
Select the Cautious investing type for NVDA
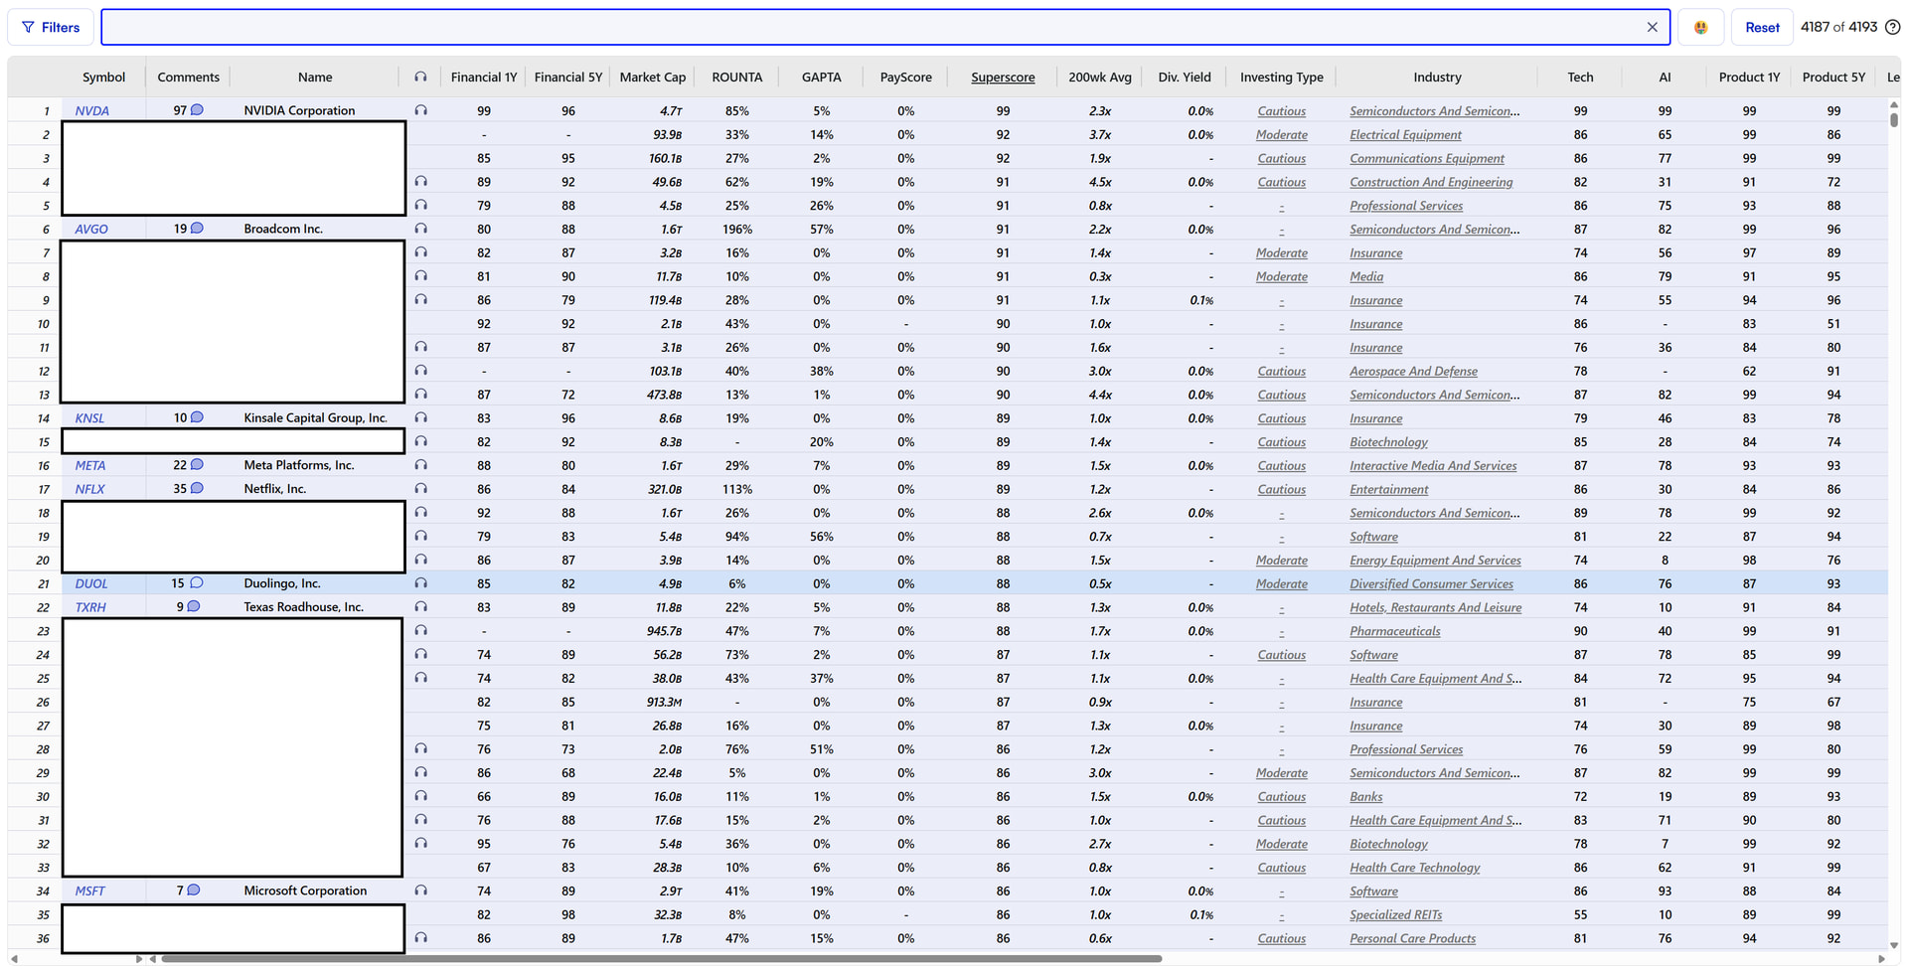(1282, 111)
